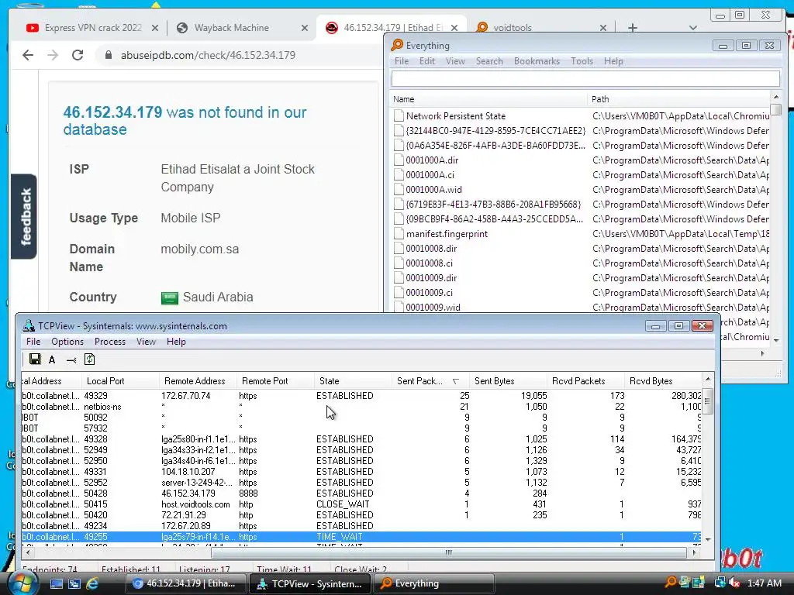Click the Everything tray icon
794x595 pixels.
(x=670, y=583)
